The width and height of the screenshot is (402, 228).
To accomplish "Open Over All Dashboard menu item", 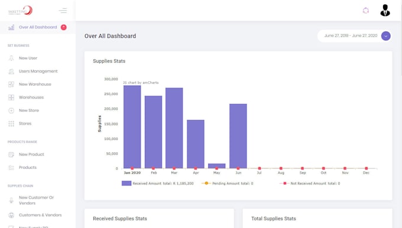I will 38,27.
